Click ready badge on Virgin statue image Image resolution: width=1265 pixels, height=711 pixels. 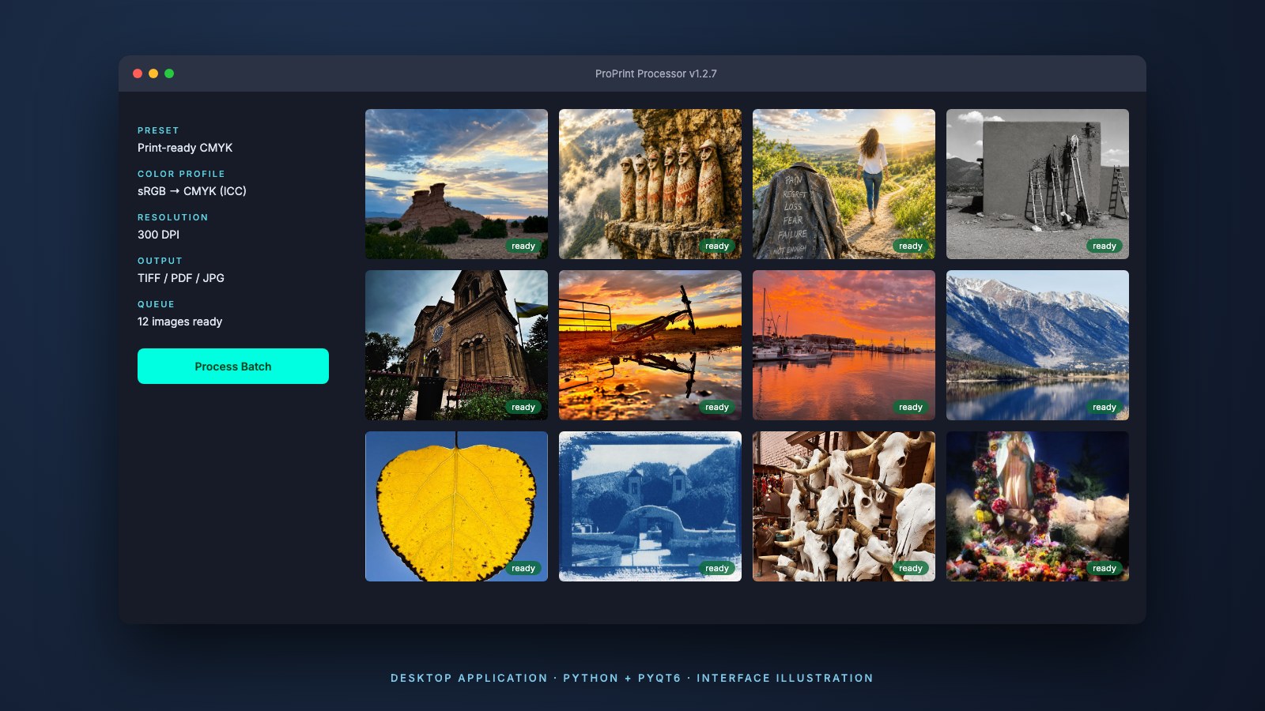[x=1105, y=568]
